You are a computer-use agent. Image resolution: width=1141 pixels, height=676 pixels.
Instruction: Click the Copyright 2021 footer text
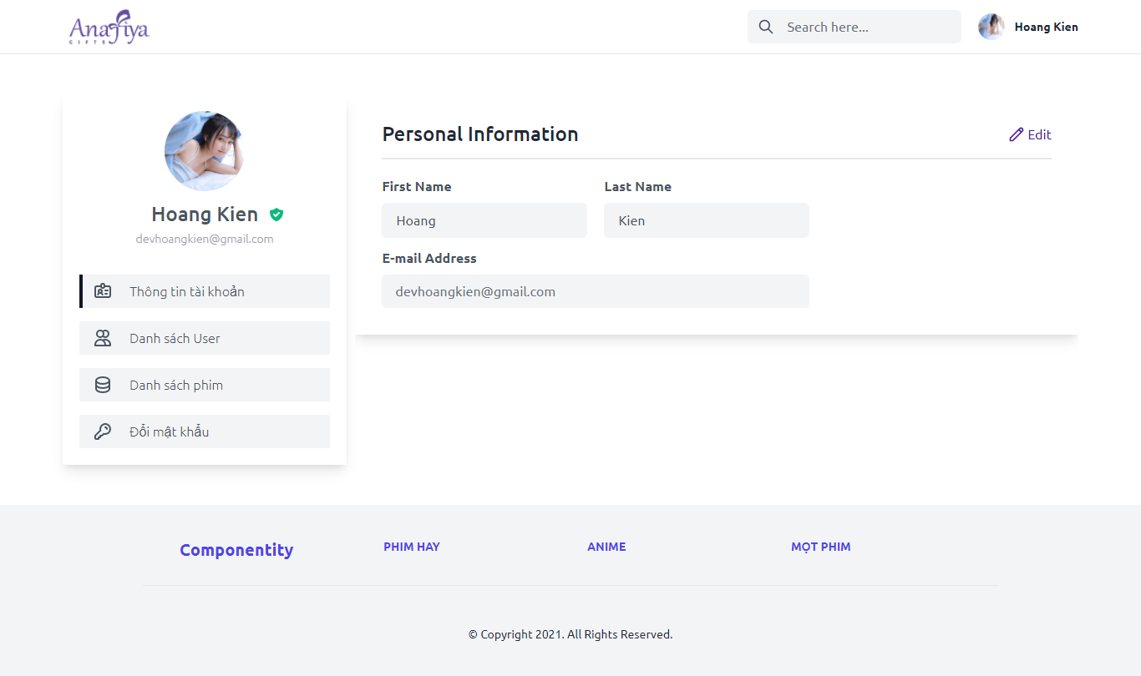click(570, 634)
